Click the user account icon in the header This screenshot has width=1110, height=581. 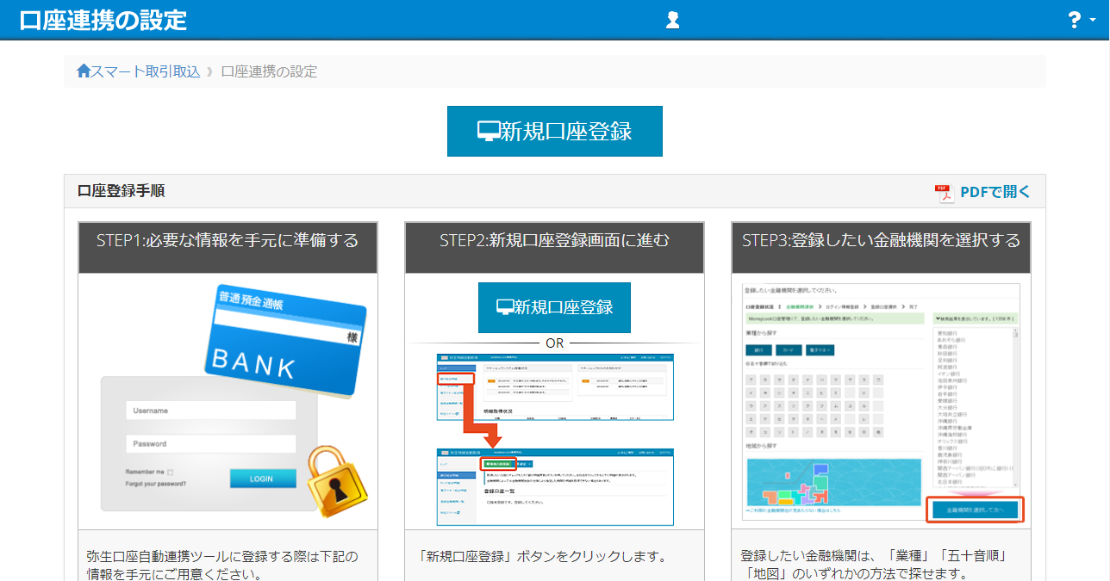coord(672,19)
